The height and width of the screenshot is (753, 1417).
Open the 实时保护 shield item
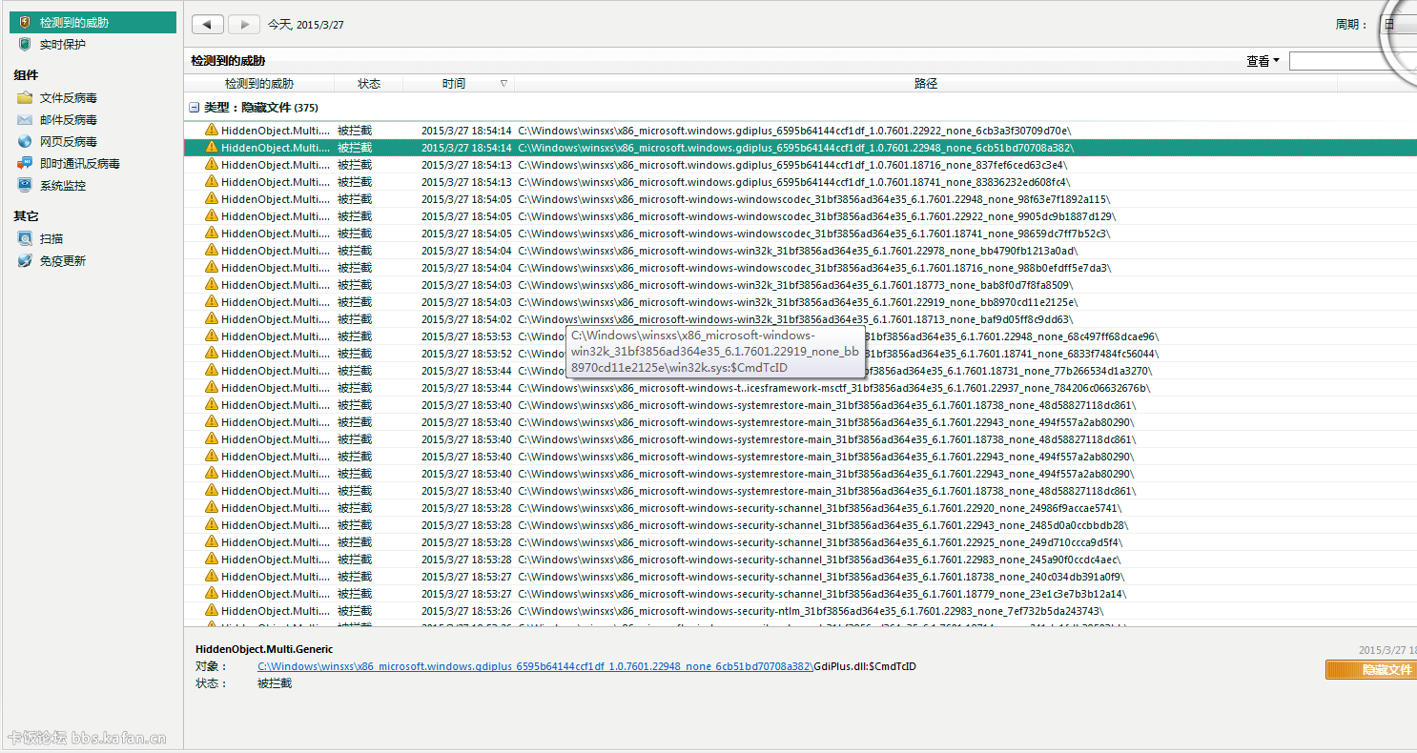pos(62,45)
